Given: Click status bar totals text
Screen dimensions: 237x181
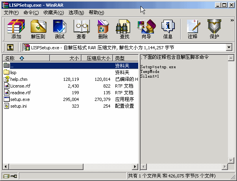Looking at the screenshot, I should coord(172,176).
